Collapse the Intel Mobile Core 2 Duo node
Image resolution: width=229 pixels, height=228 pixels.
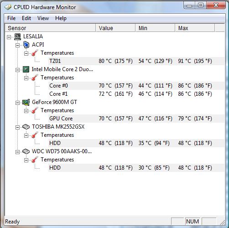point(18,70)
